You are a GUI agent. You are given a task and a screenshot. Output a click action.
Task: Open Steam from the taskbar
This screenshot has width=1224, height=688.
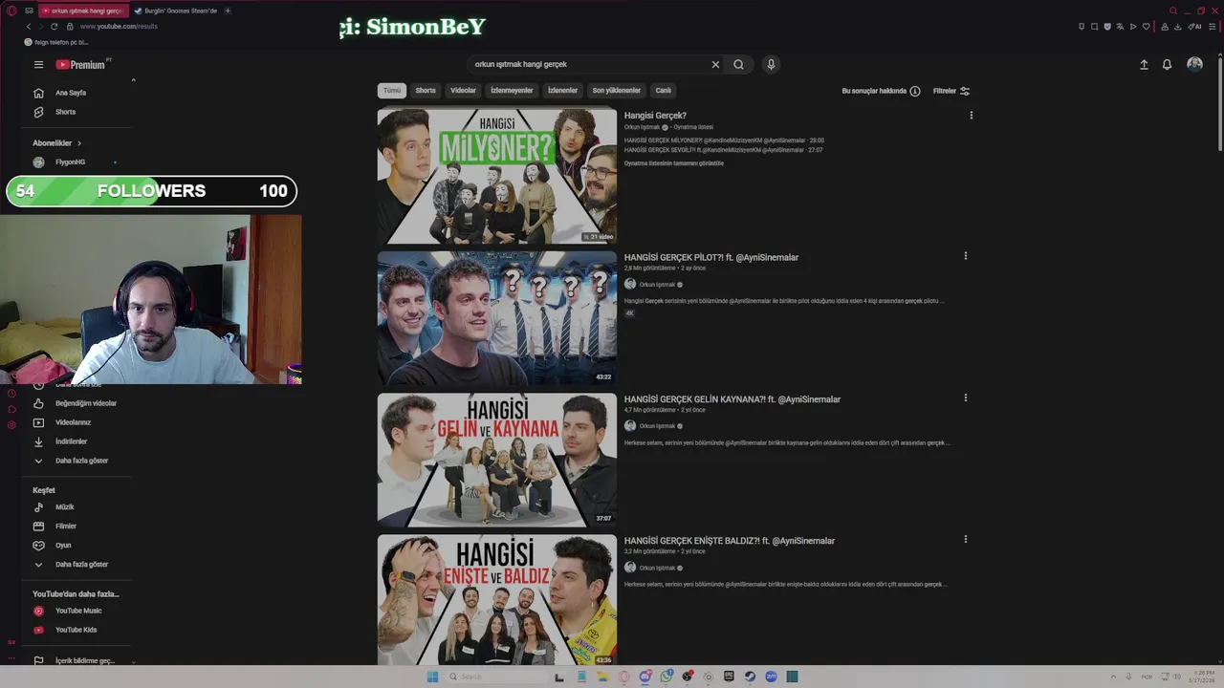click(750, 677)
